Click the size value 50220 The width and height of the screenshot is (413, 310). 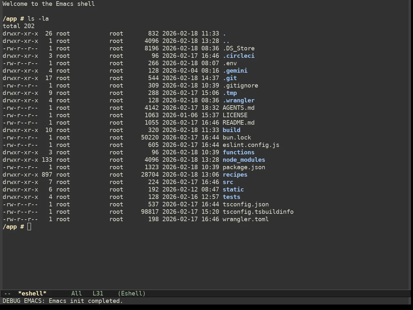150,138
